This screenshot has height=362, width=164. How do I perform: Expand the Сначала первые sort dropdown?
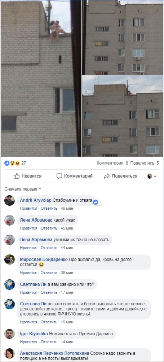tap(23, 189)
